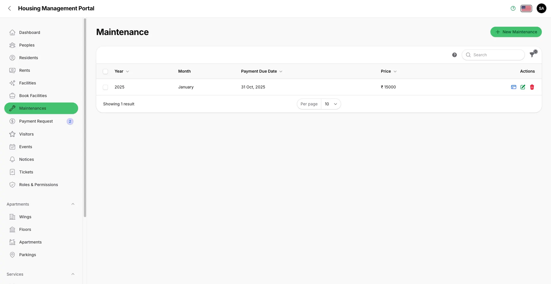
Task: Go to the Dashboard sidebar item
Action: (x=30, y=32)
